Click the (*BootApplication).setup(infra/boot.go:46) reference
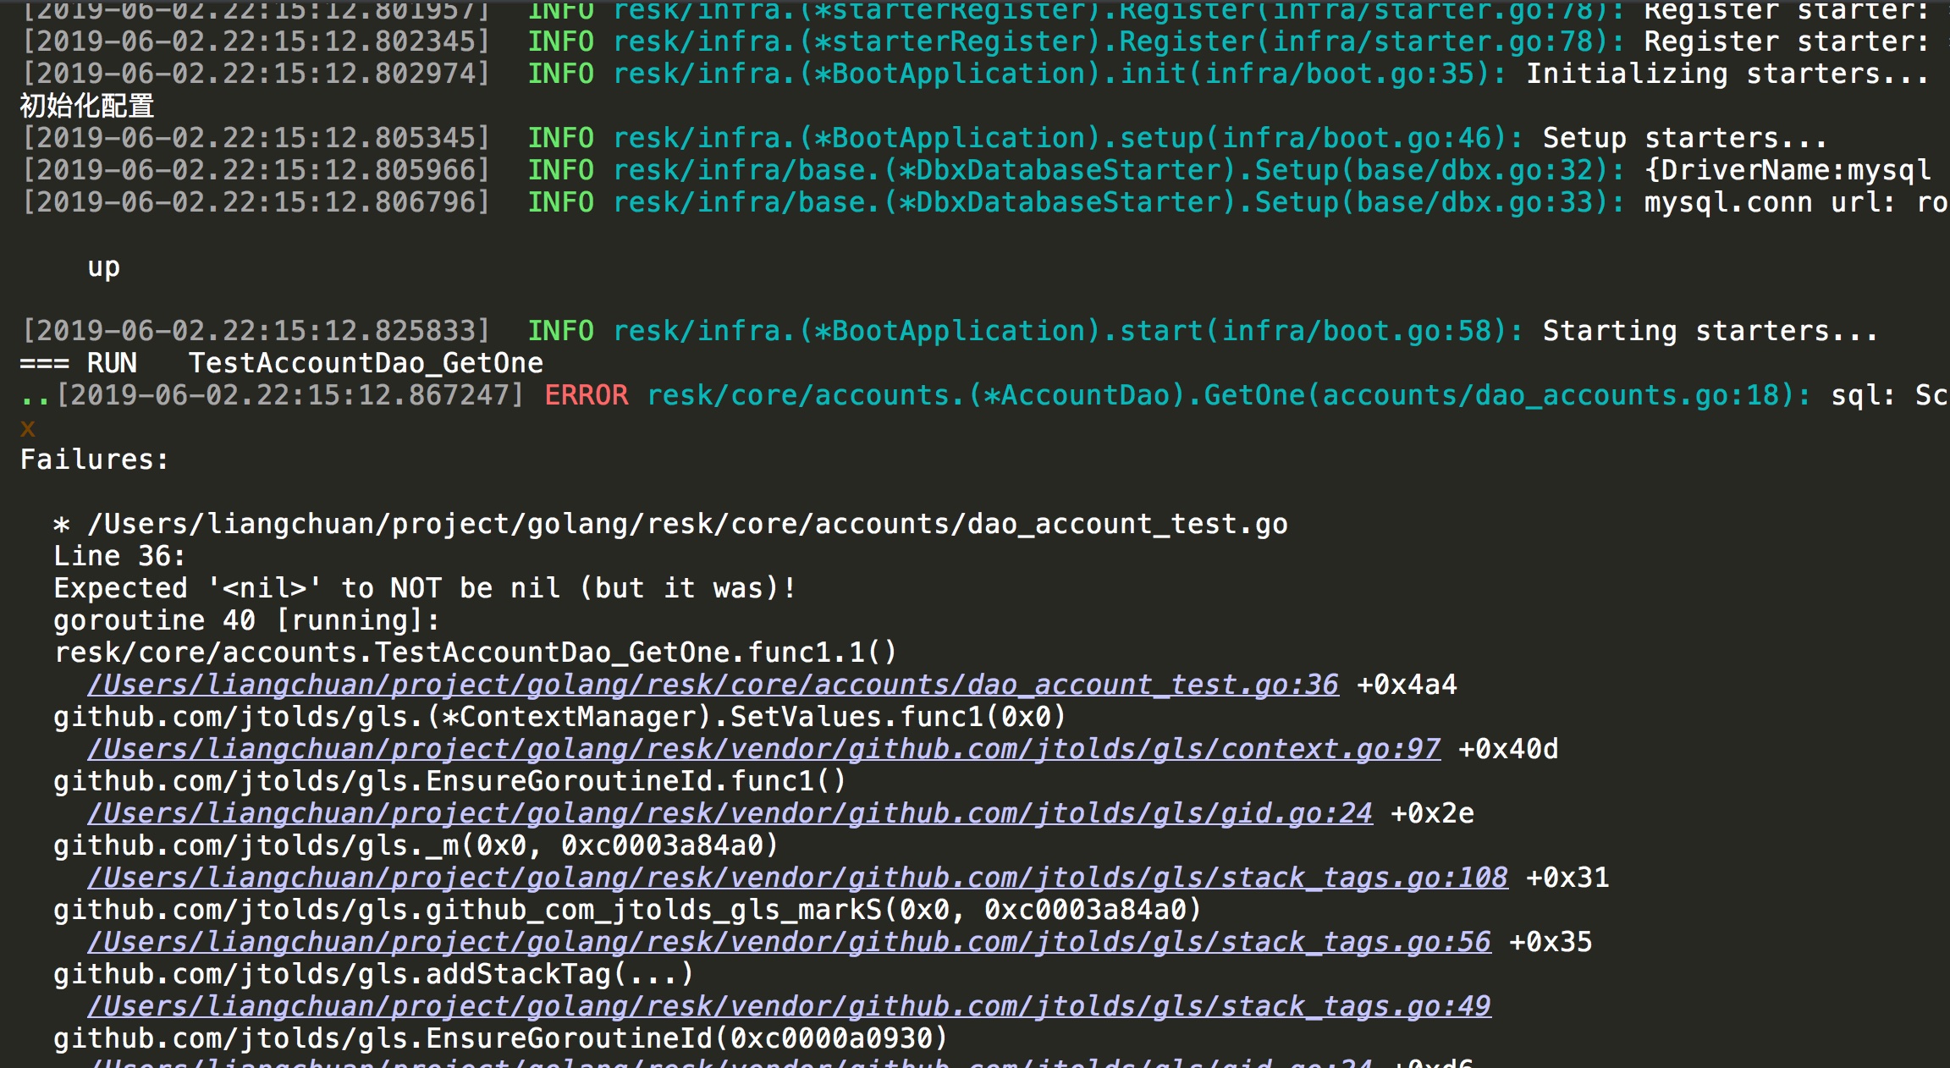This screenshot has height=1068, width=1950. pos(1068,137)
